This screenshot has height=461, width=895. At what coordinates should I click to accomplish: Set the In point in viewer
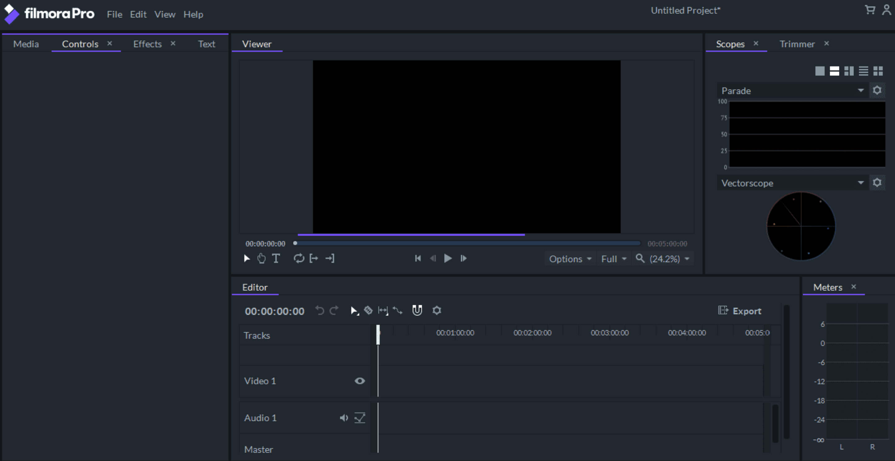click(314, 258)
